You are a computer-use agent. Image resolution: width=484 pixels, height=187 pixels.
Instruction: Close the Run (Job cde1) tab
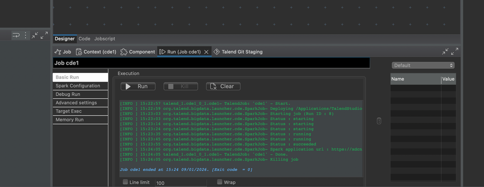[x=206, y=52]
